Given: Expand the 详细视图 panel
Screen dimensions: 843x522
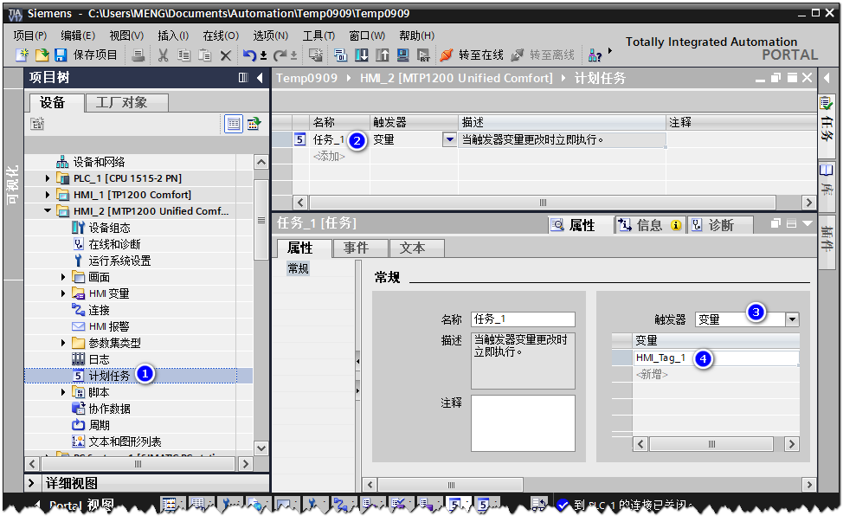Looking at the screenshot, I should click(31, 483).
